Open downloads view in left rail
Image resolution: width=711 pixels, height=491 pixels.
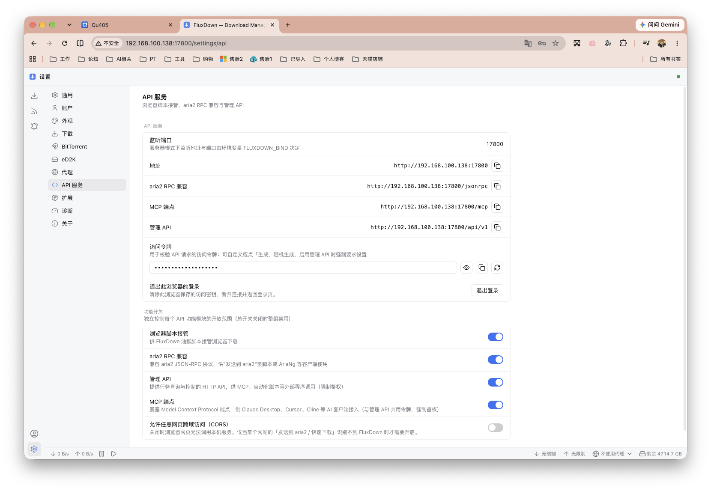coord(34,96)
